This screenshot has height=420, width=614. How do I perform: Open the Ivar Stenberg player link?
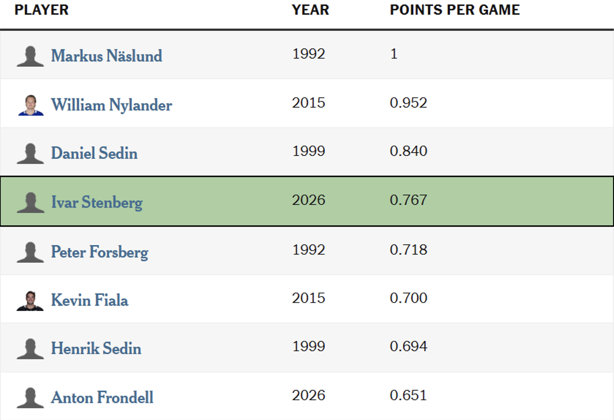tap(97, 203)
